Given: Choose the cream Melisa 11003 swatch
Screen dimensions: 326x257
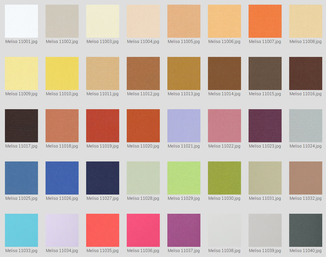Looking at the screenshot, I should [103, 21].
